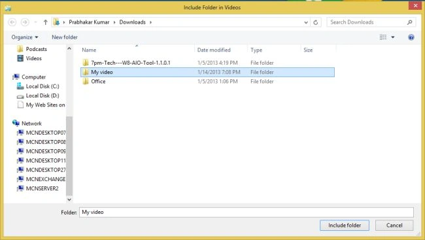Click the My video folder icon
Viewport: 425px width, 240px height.
pos(86,72)
